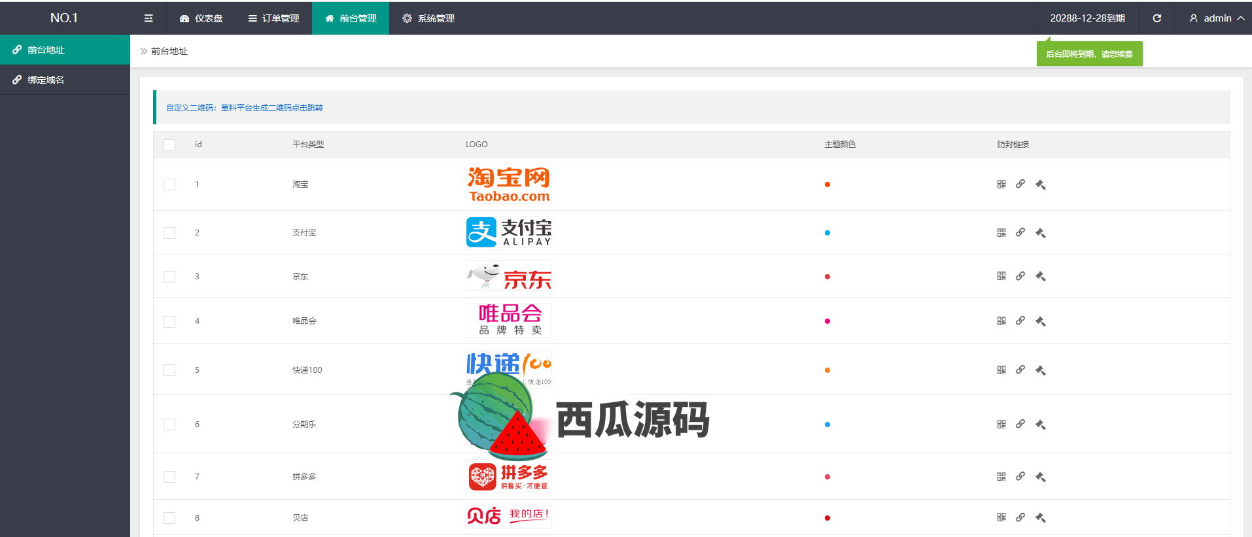Show QR code for 快递100 row
The height and width of the screenshot is (537, 1252).
click(x=1001, y=370)
